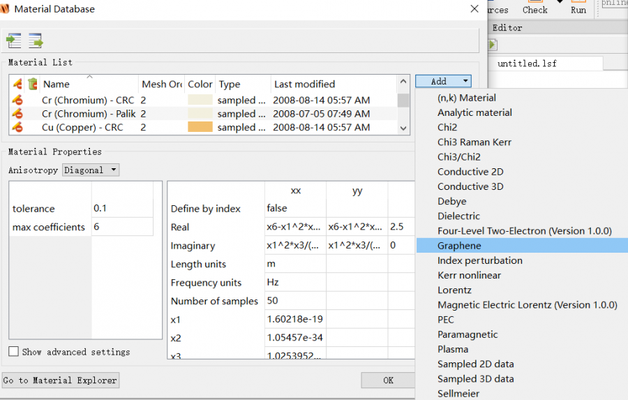This screenshot has height=400, width=628.
Task: Select the Lorentz menu entry
Action: pyautogui.click(x=454, y=290)
